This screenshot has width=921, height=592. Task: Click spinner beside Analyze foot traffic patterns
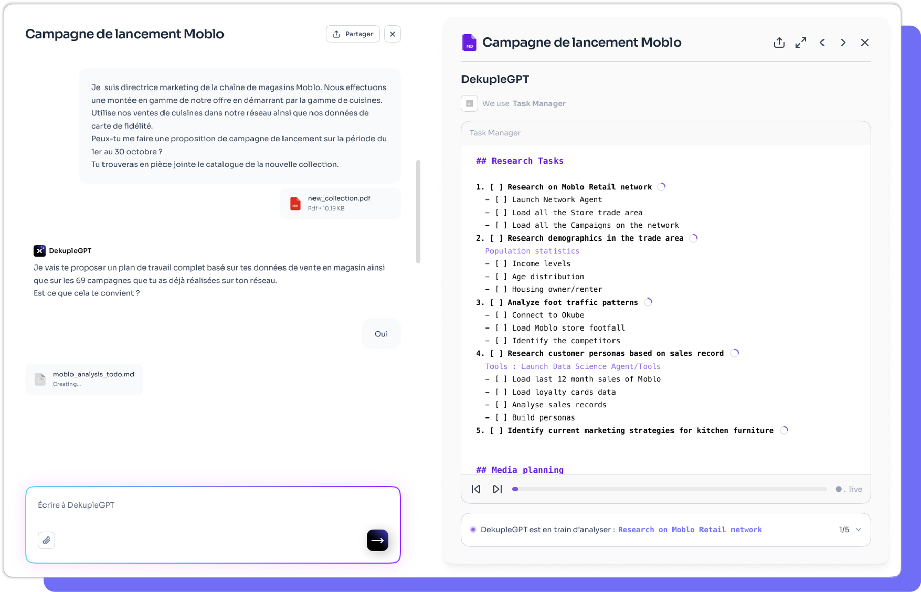[649, 302]
